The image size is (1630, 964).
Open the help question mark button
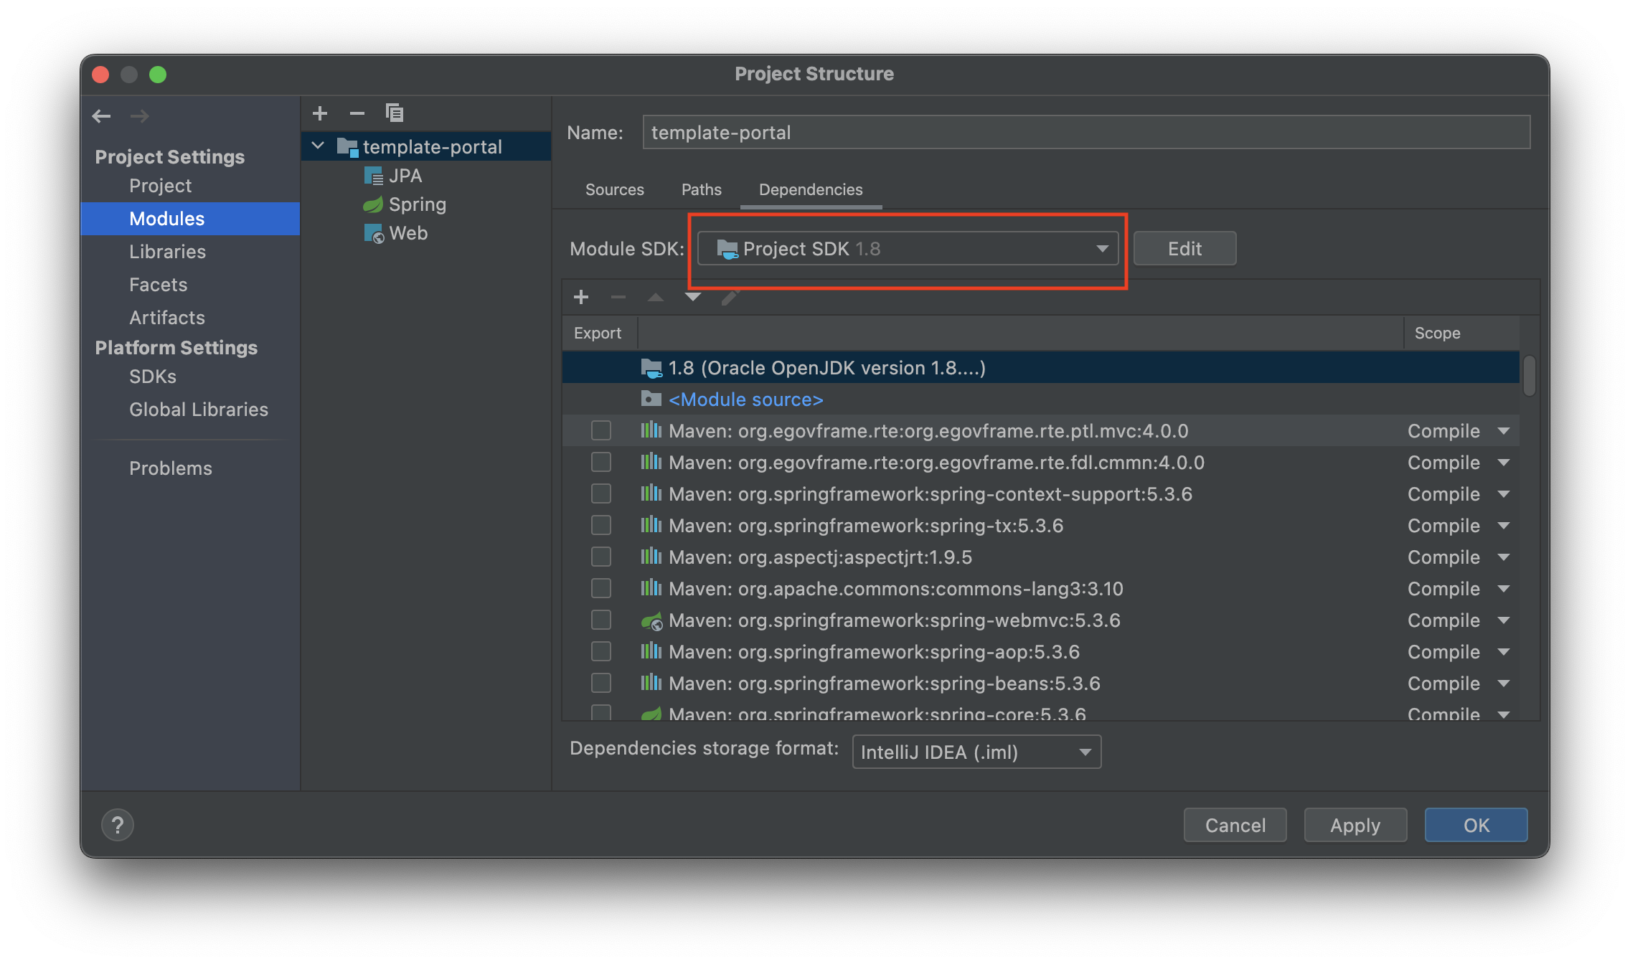pos(118,825)
